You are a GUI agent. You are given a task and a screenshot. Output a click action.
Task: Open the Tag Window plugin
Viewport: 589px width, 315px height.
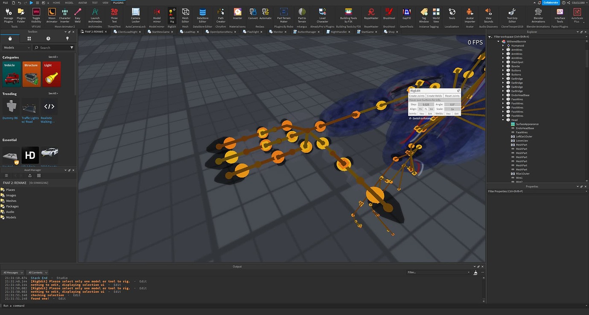coord(424,15)
